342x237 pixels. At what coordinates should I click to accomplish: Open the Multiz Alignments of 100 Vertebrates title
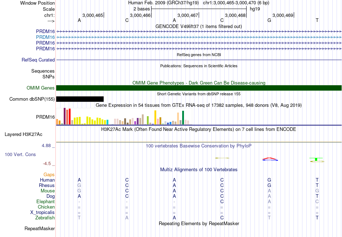pyautogui.click(x=199, y=170)
